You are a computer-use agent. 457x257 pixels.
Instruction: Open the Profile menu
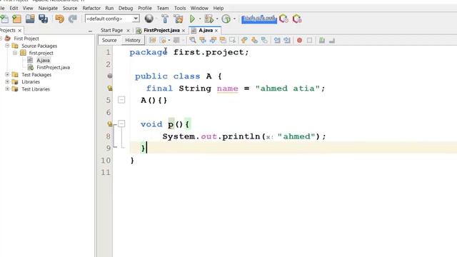click(x=145, y=8)
